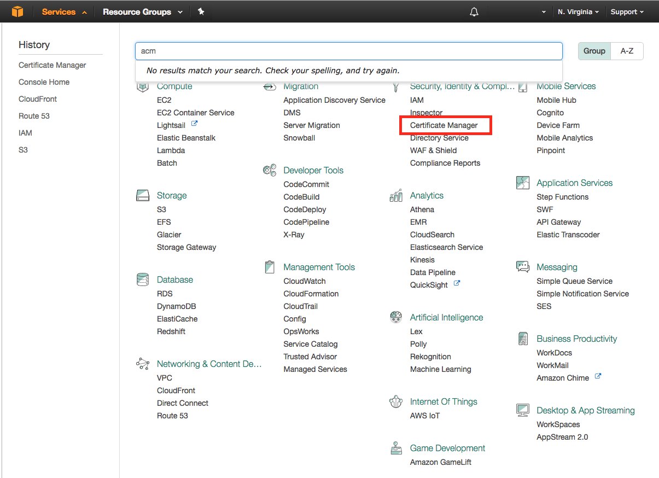Switch to A-Z view

(x=627, y=51)
